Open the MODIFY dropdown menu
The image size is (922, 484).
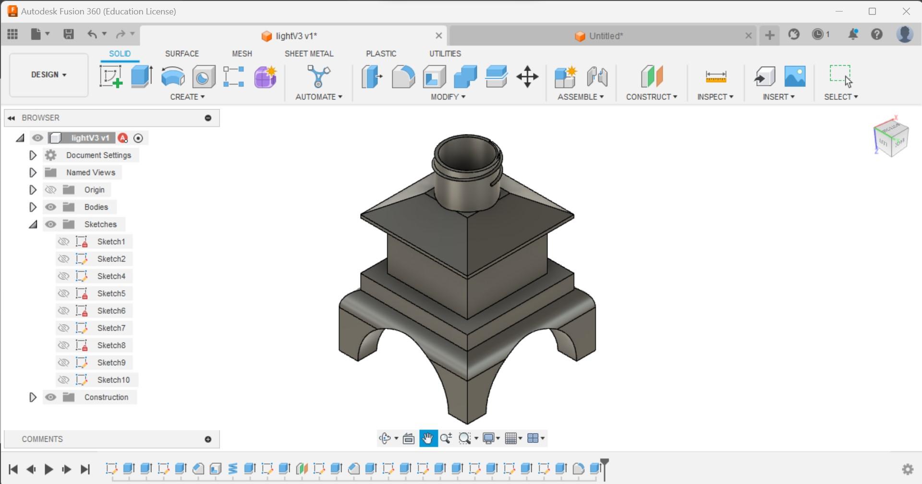(x=448, y=97)
